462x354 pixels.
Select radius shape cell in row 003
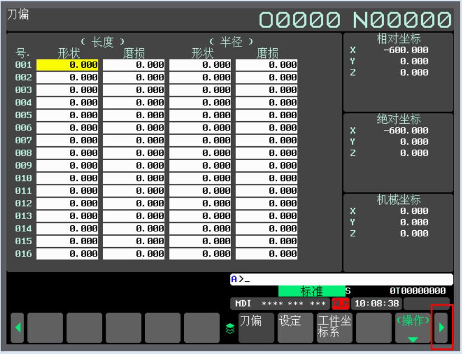pyautogui.click(x=200, y=90)
